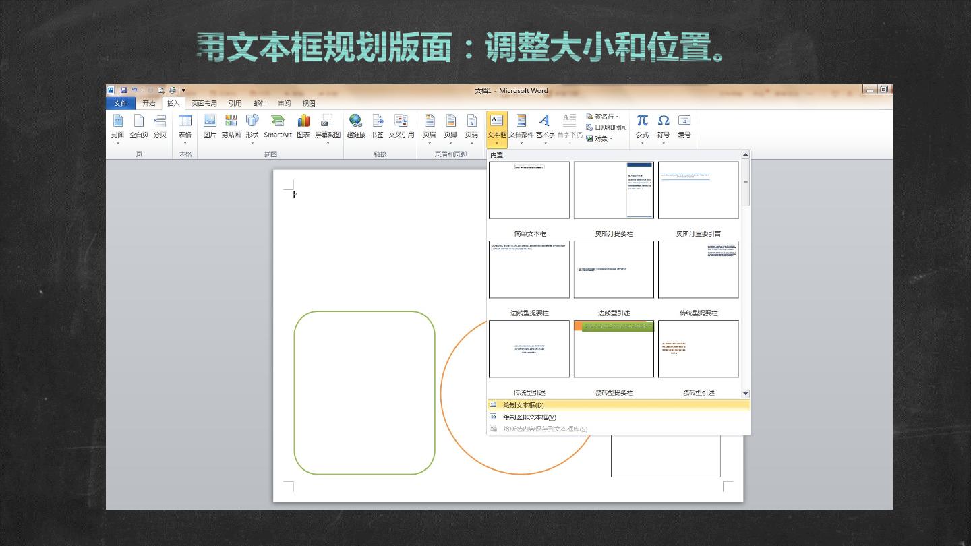Choose 绘制文本框(D) draw text box
This screenshot has width=971, height=546.
[x=618, y=405]
